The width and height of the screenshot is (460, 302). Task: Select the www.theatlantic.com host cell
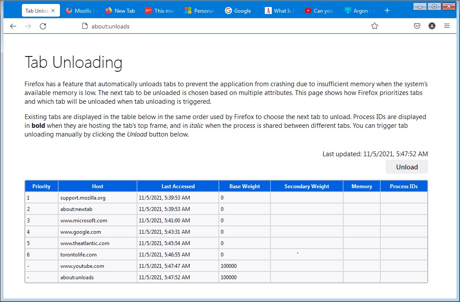pos(98,243)
